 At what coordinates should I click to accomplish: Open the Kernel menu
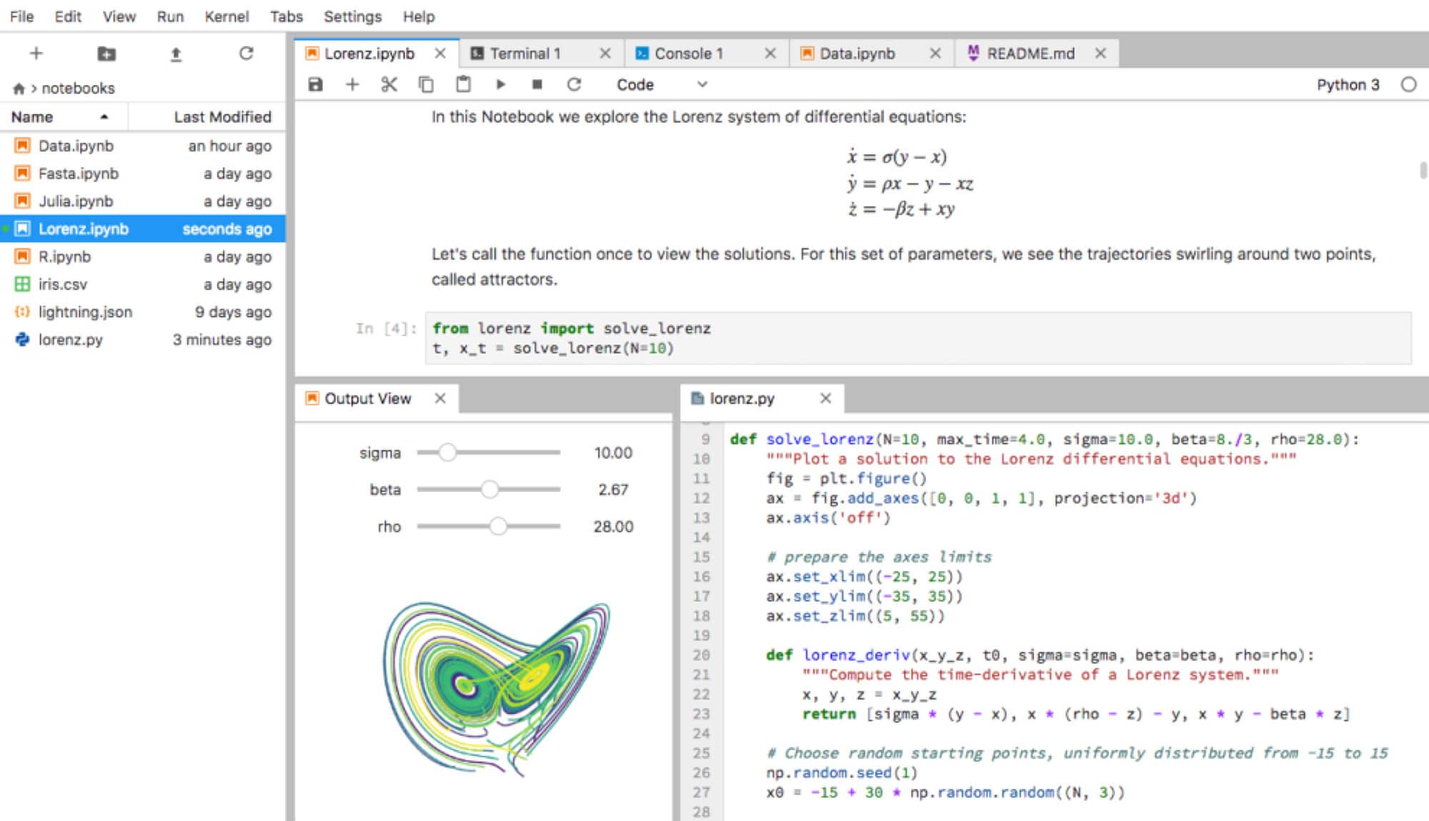pyautogui.click(x=226, y=16)
